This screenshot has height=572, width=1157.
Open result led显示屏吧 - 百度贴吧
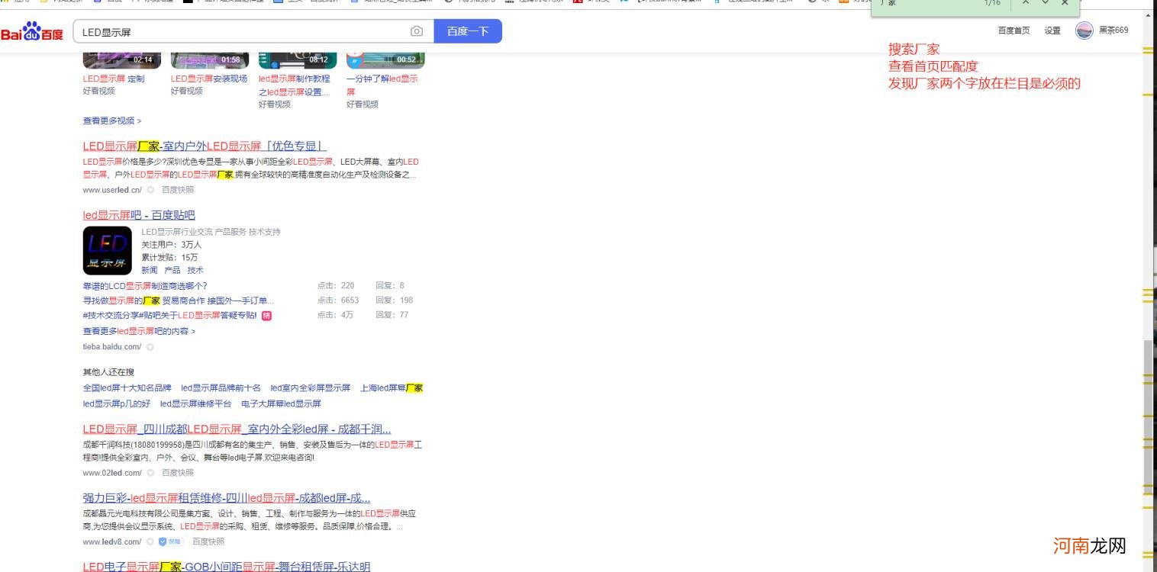[x=139, y=215]
